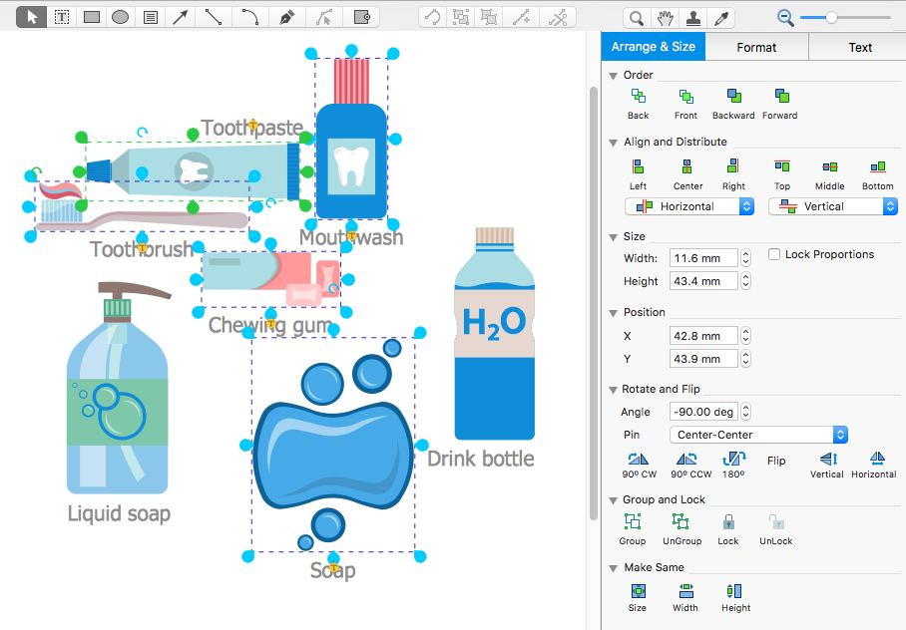Flip the selected shape vertically
906x630 pixels.
tap(826, 463)
